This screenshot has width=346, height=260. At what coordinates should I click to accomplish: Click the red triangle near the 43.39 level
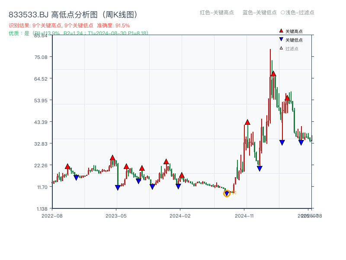[x=247, y=123]
